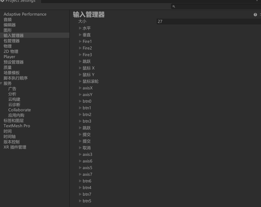Expand the axisY entry
The image size is (261, 207).
coord(80,95)
